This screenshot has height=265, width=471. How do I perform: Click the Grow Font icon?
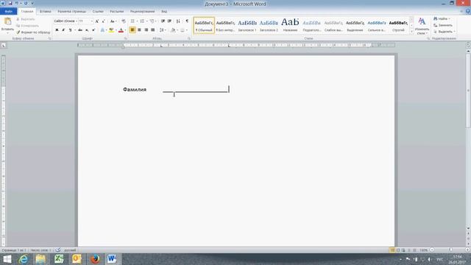97,21
